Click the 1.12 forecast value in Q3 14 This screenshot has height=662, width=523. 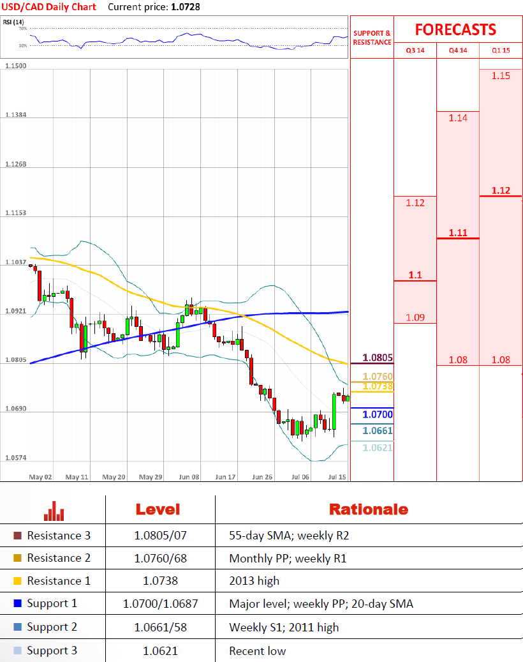(415, 203)
